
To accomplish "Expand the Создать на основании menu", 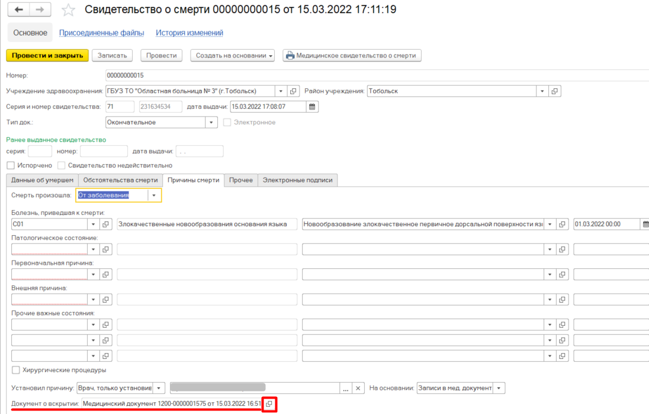I will (x=232, y=56).
